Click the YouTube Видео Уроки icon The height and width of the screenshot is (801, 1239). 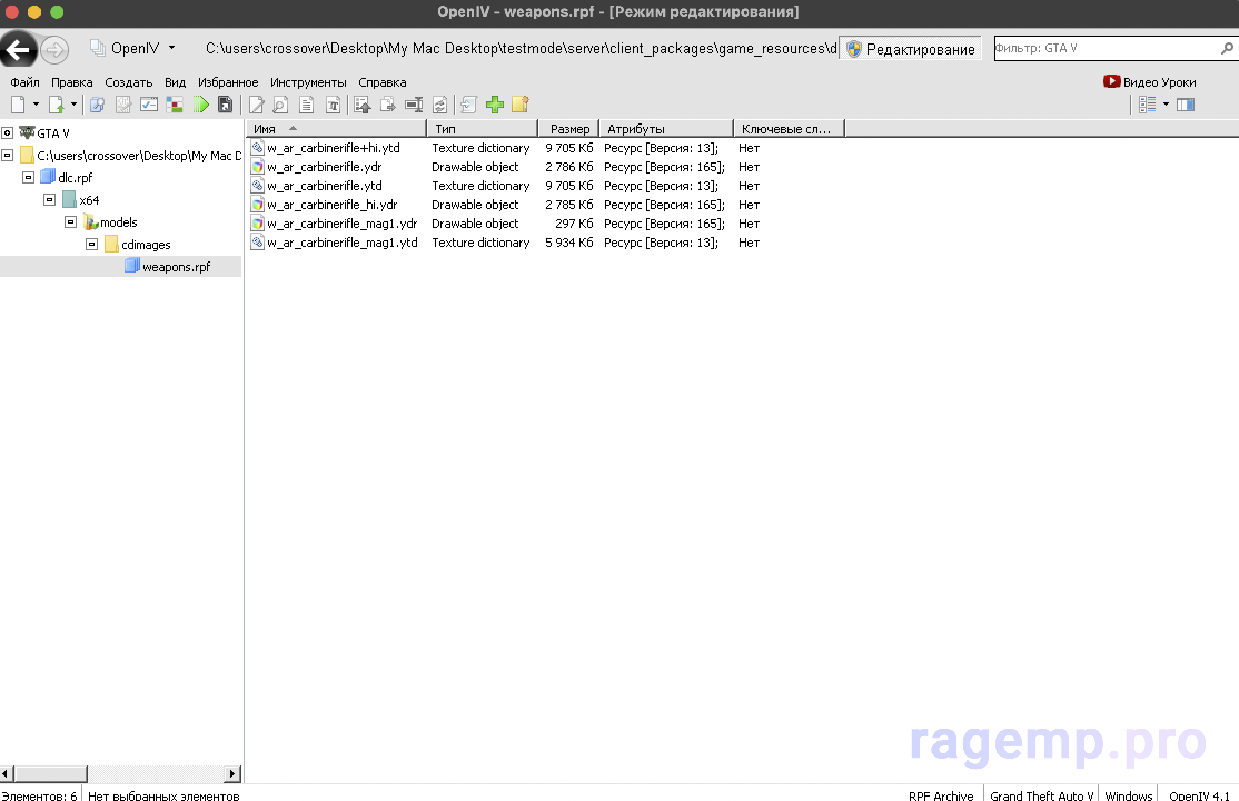point(1111,82)
